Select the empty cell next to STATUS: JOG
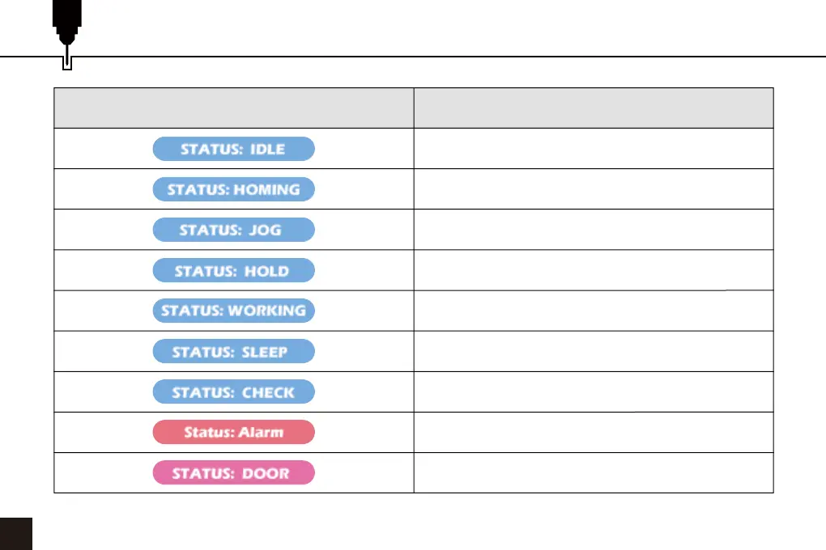This screenshot has height=550, width=826. 593,230
